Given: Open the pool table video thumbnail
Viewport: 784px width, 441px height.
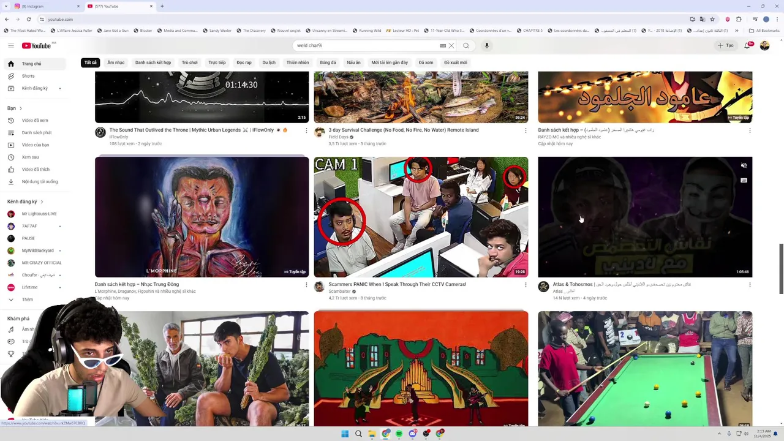Looking at the screenshot, I should 645,369.
